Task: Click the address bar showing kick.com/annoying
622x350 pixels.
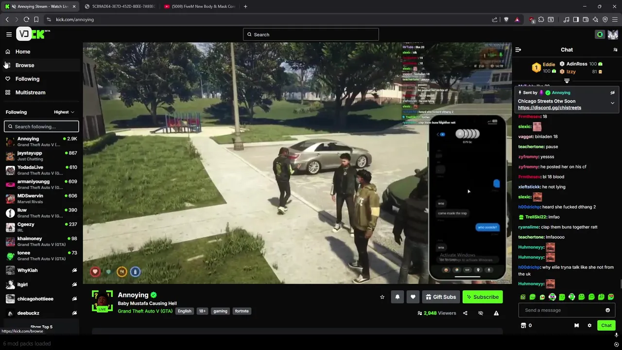Action: tap(267, 19)
